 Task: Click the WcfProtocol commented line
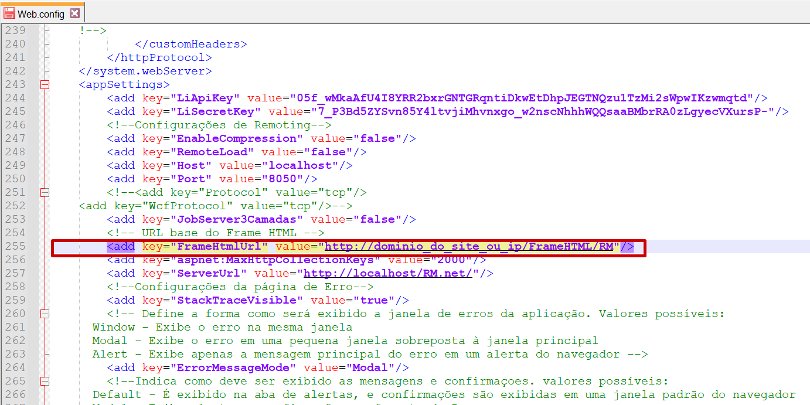click(216, 206)
